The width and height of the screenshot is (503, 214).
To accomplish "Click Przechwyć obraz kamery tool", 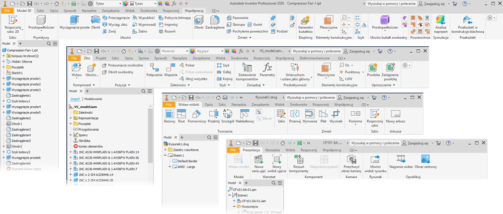I will (352, 164).
